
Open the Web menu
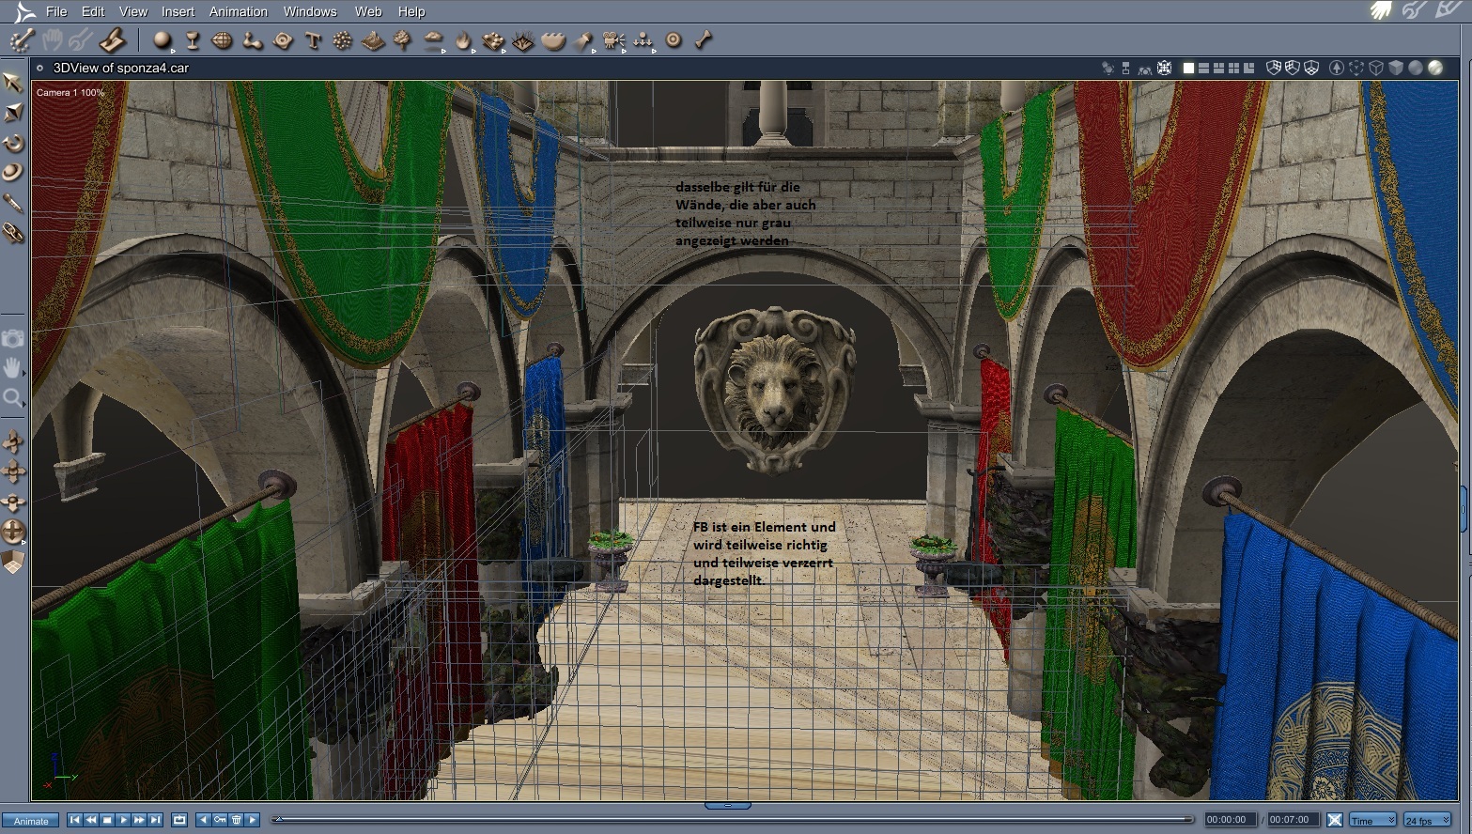click(368, 11)
